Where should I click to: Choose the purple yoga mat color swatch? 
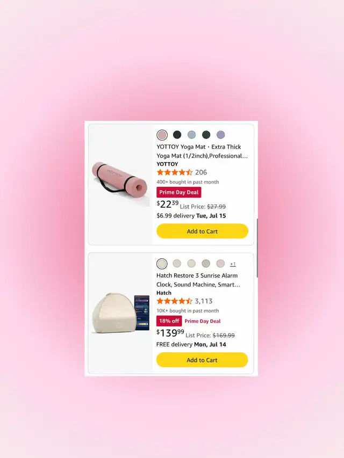point(221,135)
